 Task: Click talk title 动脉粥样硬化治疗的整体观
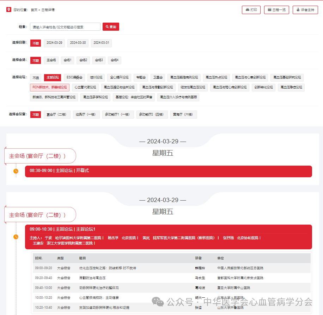[99, 288]
